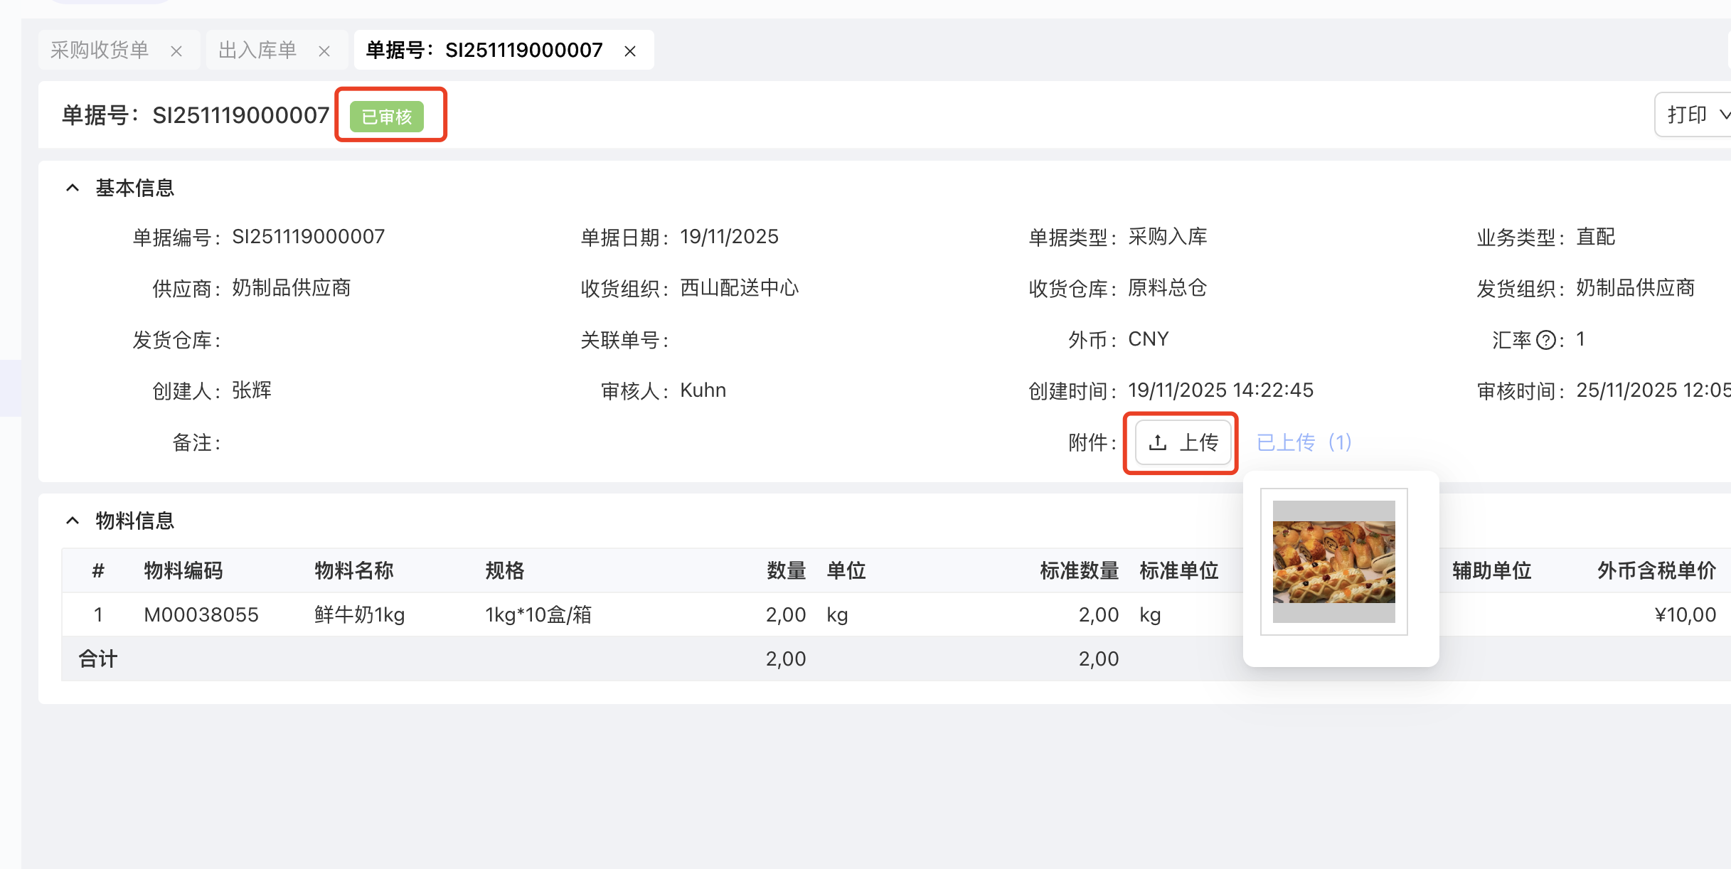Screen dimensions: 1731x869
Task: Click the 标准数量 column header
Action: (x=1079, y=570)
